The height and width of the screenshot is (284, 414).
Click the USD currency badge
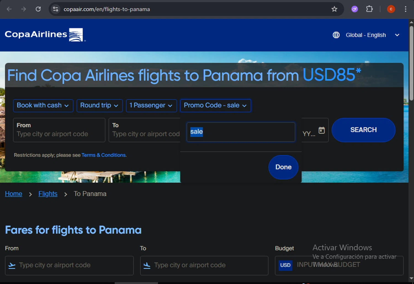[285, 265]
